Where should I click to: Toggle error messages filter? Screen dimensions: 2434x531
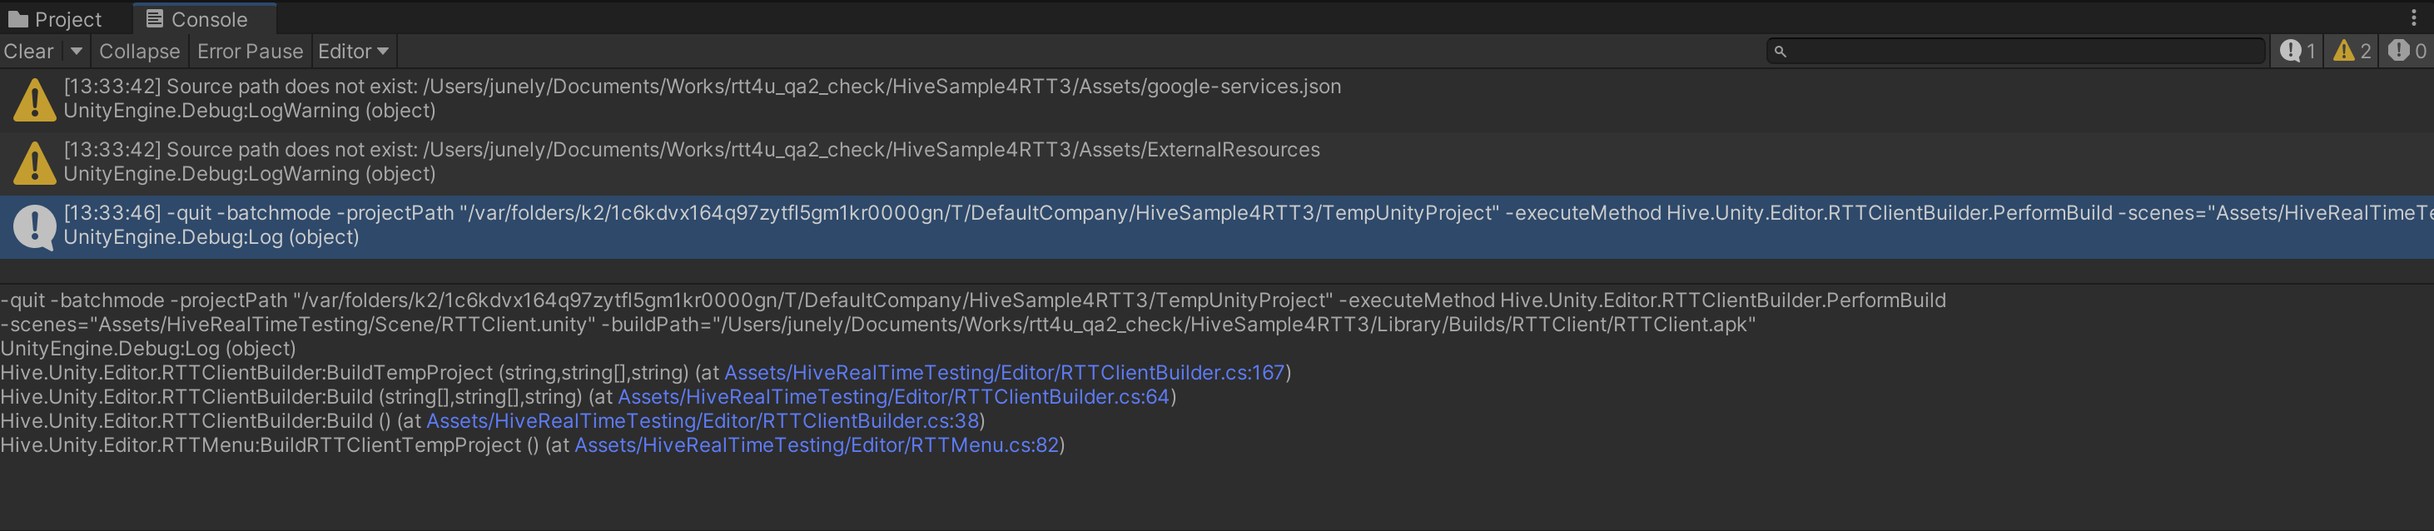2406,51
